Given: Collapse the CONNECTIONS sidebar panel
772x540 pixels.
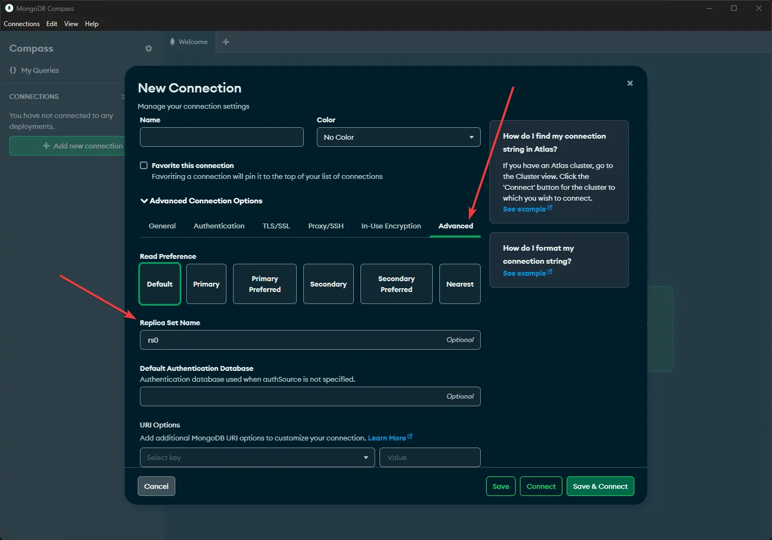Looking at the screenshot, I should click(124, 96).
